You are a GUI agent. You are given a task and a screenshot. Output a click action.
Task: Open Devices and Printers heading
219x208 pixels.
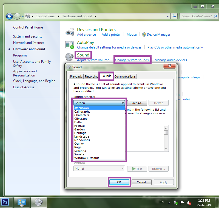click(x=96, y=29)
